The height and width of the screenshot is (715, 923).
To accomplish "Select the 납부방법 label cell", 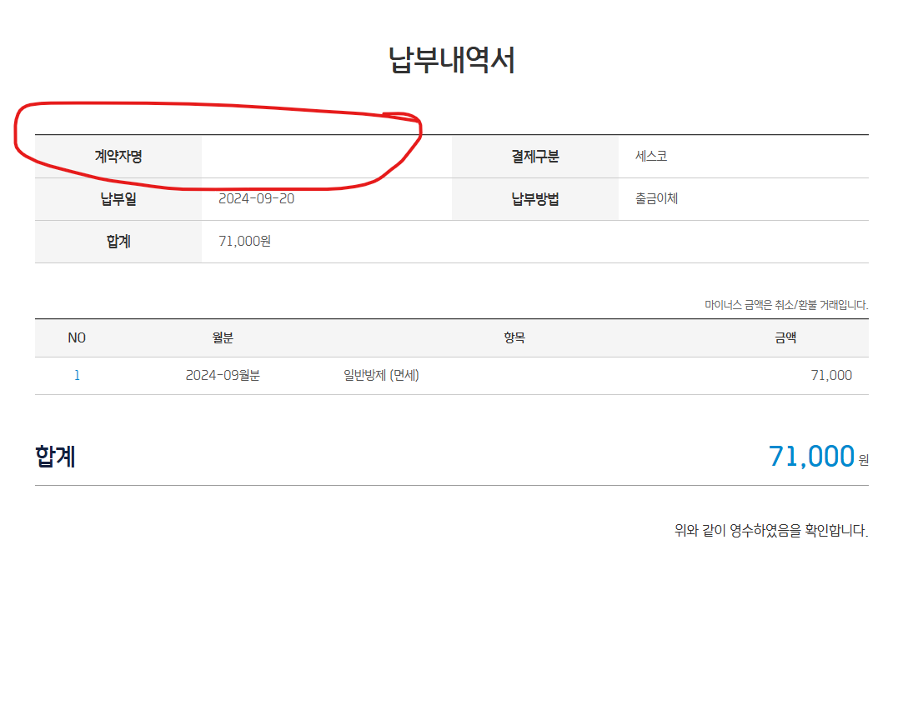I will [x=535, y=199].
